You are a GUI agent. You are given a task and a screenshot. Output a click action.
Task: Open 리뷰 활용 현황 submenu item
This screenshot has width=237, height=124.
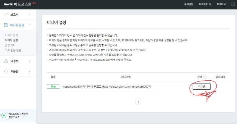13,50
